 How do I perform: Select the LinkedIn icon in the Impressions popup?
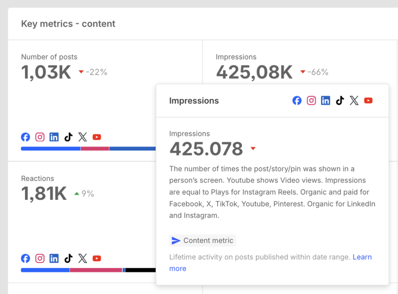(x=325, y=100)
